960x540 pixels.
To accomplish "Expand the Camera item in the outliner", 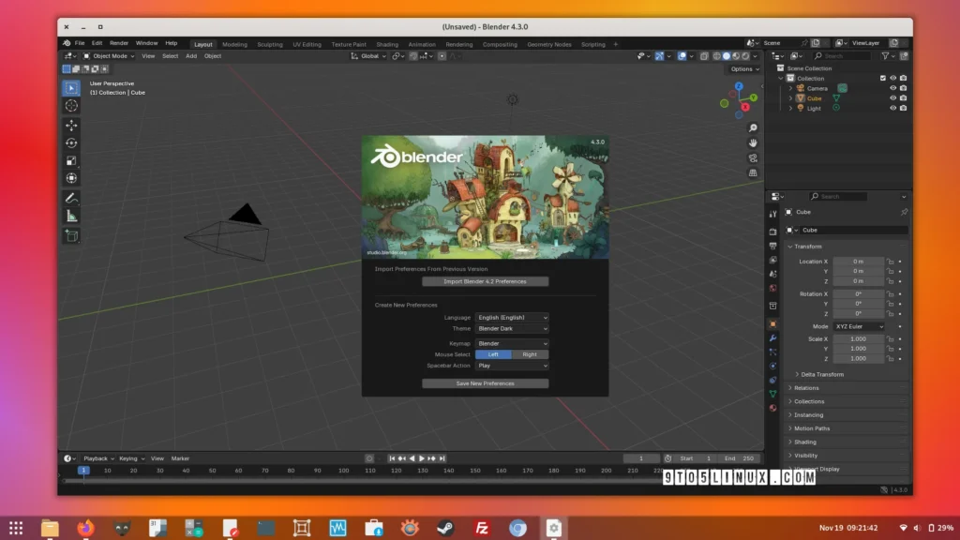I will tap(790, 88).
